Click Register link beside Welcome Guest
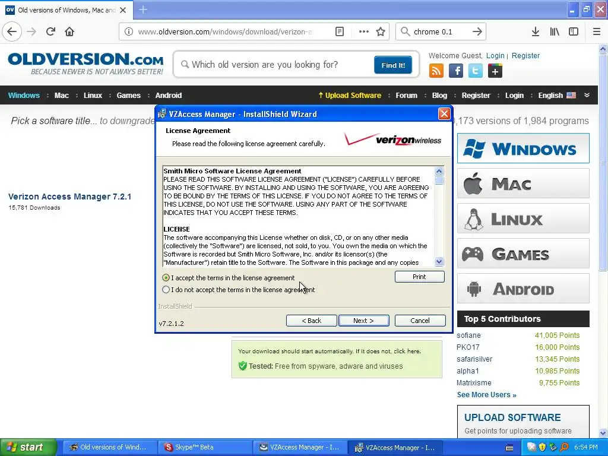This screenshot has height=456, width=608. click(x=525, y=55)
